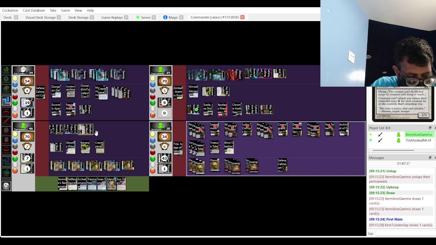This screenshot has height=245, width=436.
Task: Float the Player List panel
Action: [x=430, y=128]
